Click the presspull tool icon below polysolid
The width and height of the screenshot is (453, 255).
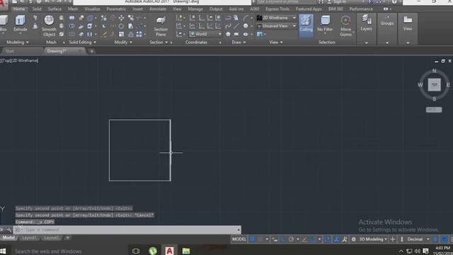tap(35, 26)
